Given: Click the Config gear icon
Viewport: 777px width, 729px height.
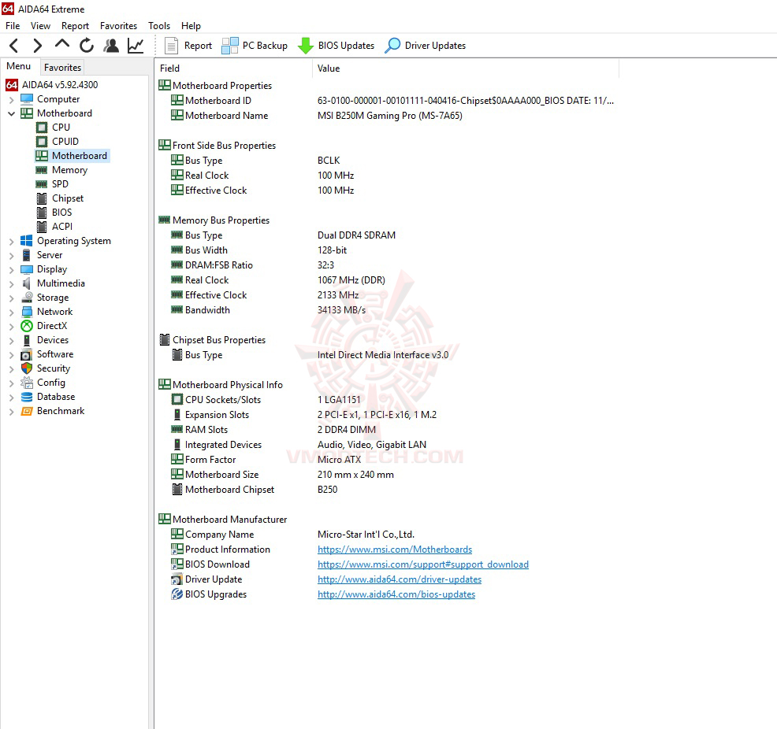Looking at the screenshot, I should click(x=27, y=383).
